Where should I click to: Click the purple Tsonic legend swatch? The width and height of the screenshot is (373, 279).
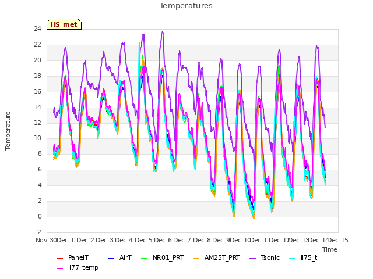252,258
